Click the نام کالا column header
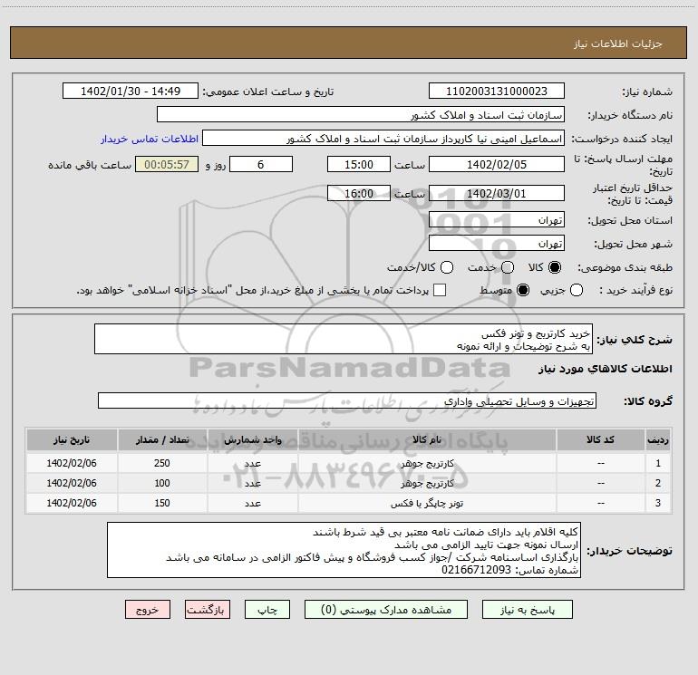698x675 pixels. [427, 440]
